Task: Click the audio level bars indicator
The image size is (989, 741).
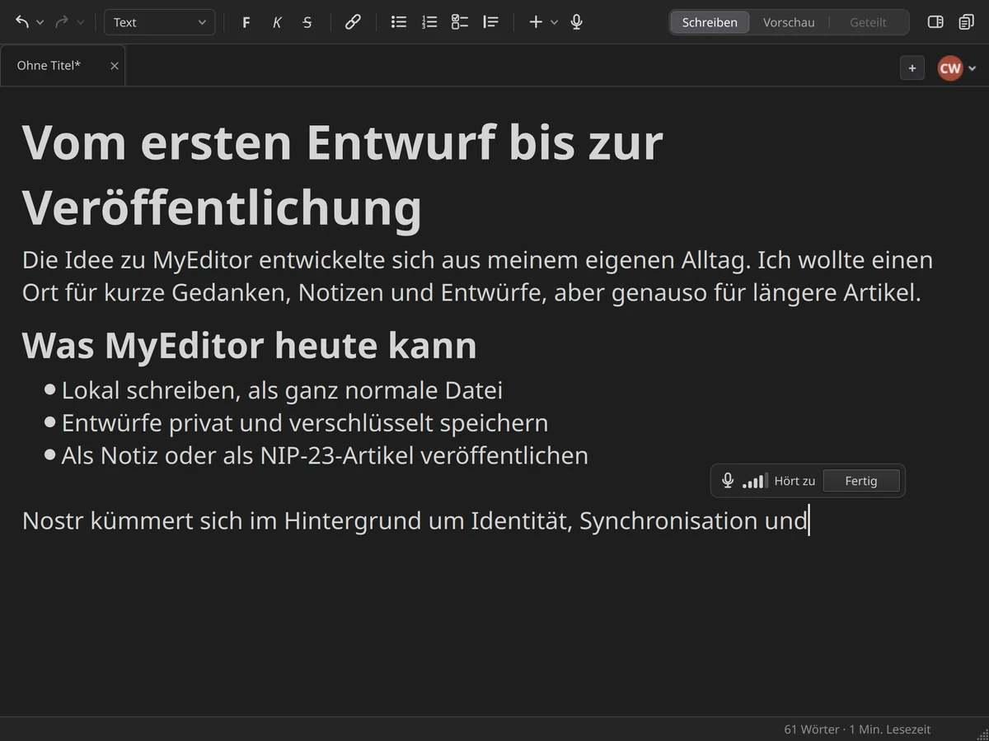Action: coord(755,481)
